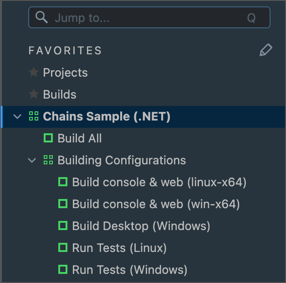286x283 pixels.
Task: Open the Projects favorites item
Action: (x=65, y=73)
